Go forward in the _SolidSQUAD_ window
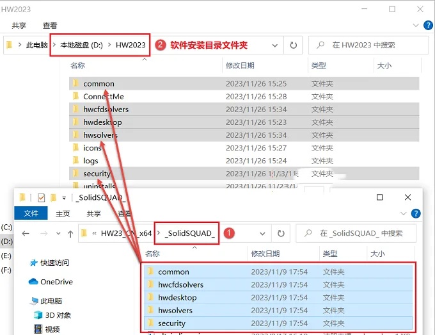The image size is (435, 335). click(44, 233)
